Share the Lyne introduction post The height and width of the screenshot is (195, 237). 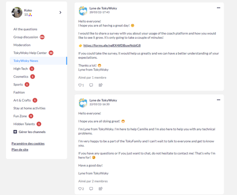tap(101, 188)
